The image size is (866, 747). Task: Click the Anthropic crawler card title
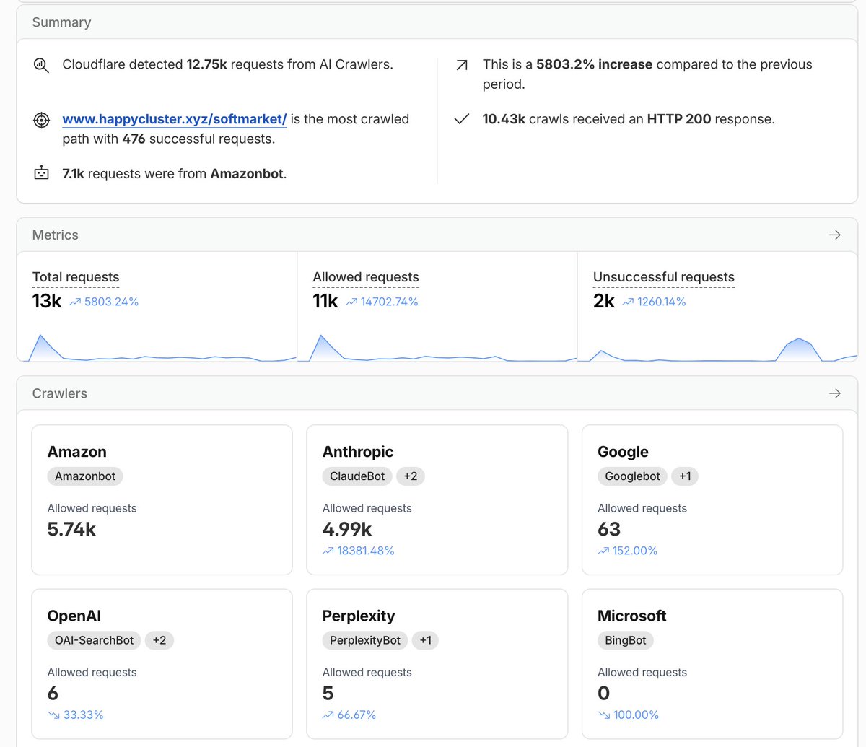pyautogui.click(x=358, y=452)
